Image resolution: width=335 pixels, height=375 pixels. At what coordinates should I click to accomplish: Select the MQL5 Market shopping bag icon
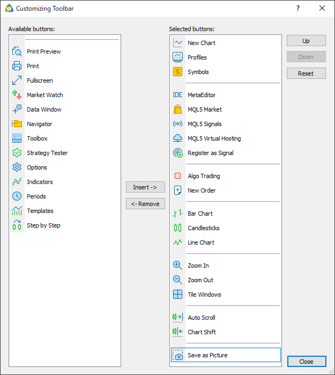pyautogui.click(x=178, y=109)
